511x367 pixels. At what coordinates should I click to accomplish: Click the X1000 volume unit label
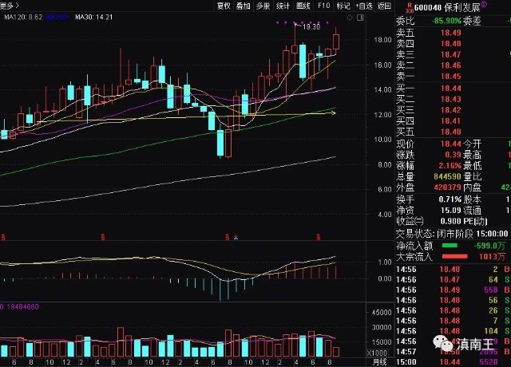tap(378, 353)
